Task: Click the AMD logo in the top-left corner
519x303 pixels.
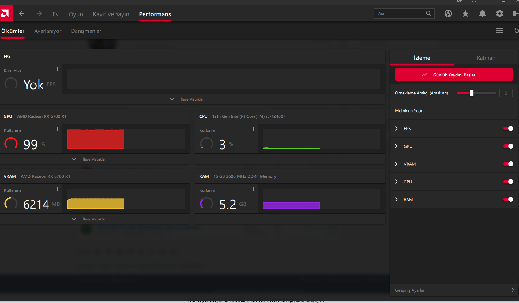Action: point(6,13)
